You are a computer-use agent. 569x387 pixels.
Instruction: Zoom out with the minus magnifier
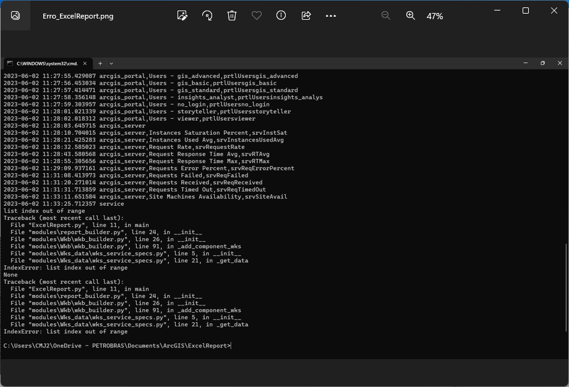tap(386, 15)
